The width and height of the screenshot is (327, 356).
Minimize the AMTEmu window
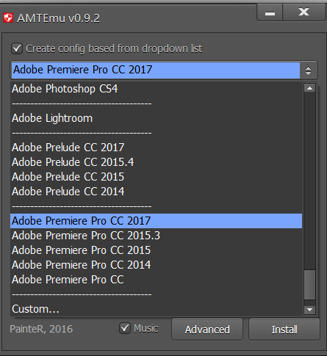coord(270,12)
